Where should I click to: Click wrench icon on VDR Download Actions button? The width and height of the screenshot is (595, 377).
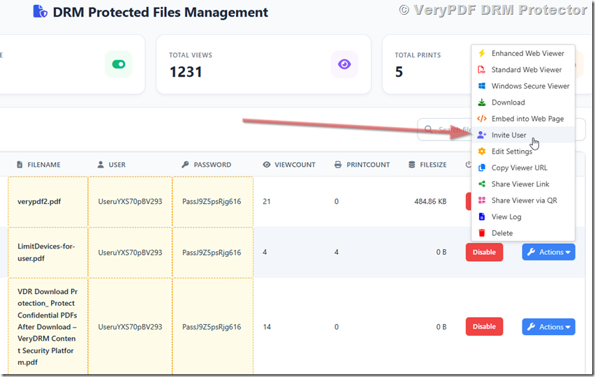pyautogui.click(x=531, y=327)
